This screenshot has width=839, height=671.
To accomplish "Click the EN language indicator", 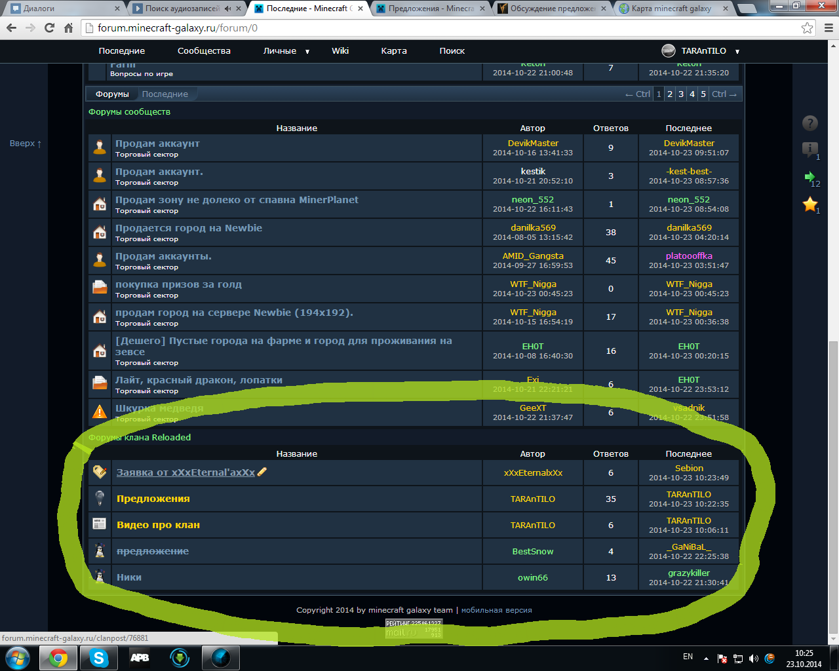I will (x=688, y=657).
